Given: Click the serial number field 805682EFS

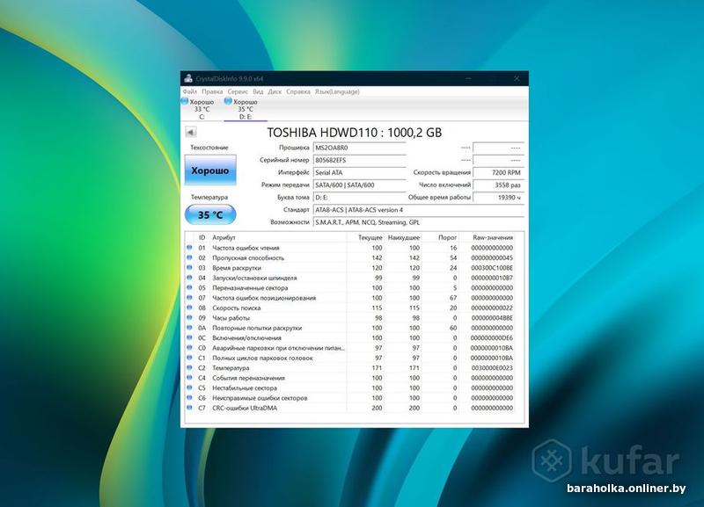Looking at the screenshot, I should [x=360, y=160].
